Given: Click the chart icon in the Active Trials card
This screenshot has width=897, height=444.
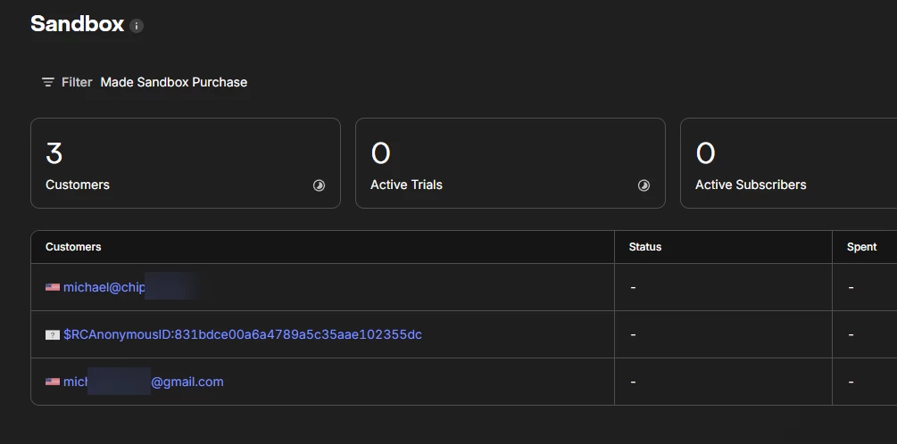Looking at the screenshot, I should 644,185.
